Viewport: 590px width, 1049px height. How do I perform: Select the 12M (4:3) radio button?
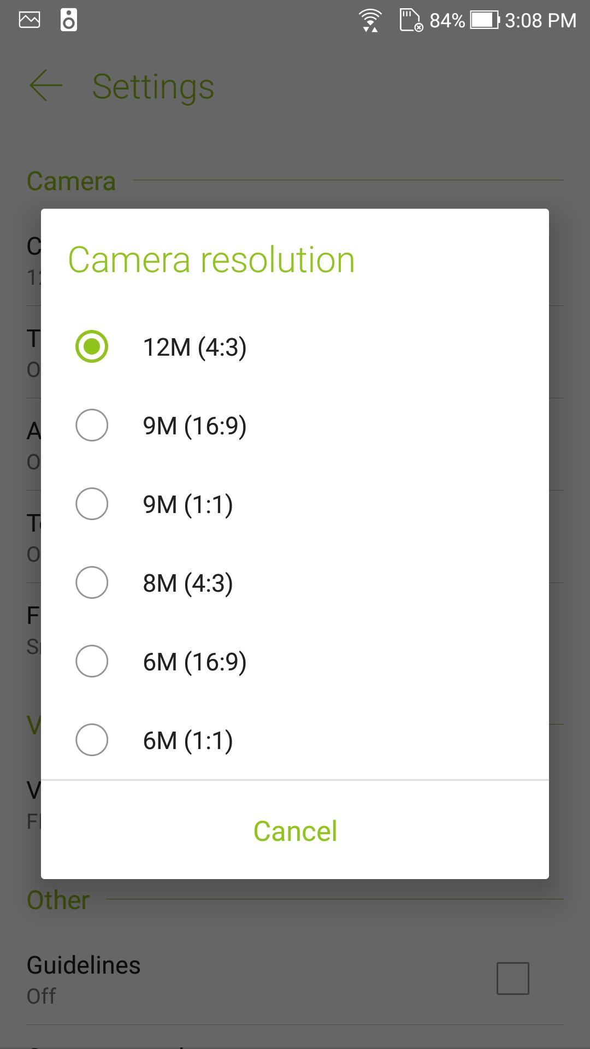(x=92, y=346)
